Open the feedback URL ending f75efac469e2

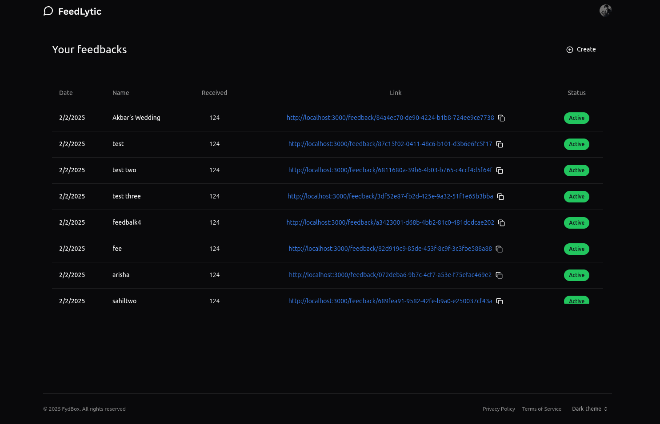pos(390,275)
